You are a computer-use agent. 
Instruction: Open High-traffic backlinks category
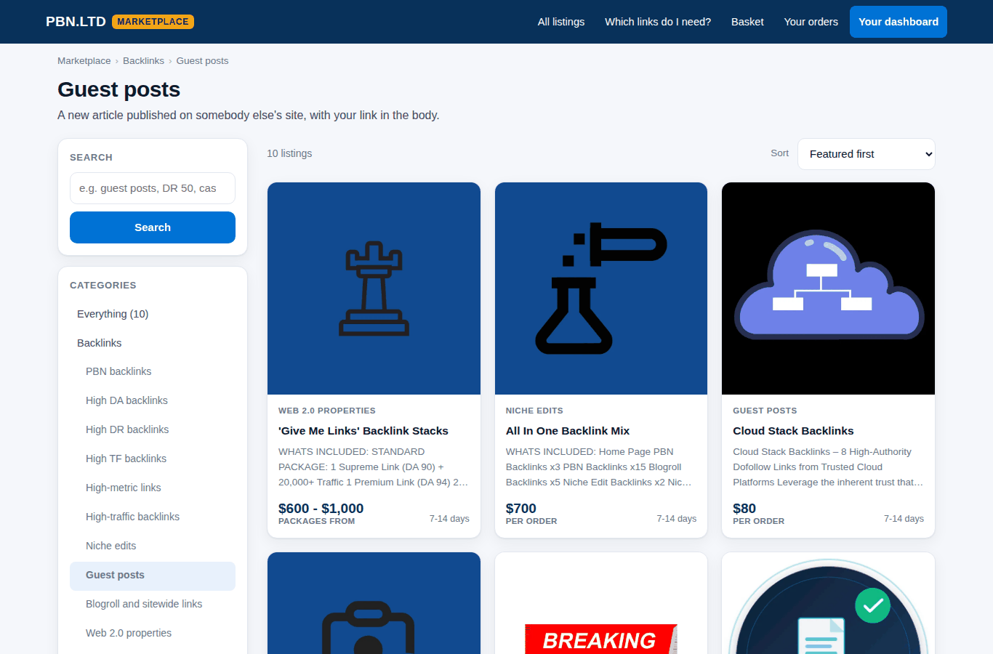153,517
